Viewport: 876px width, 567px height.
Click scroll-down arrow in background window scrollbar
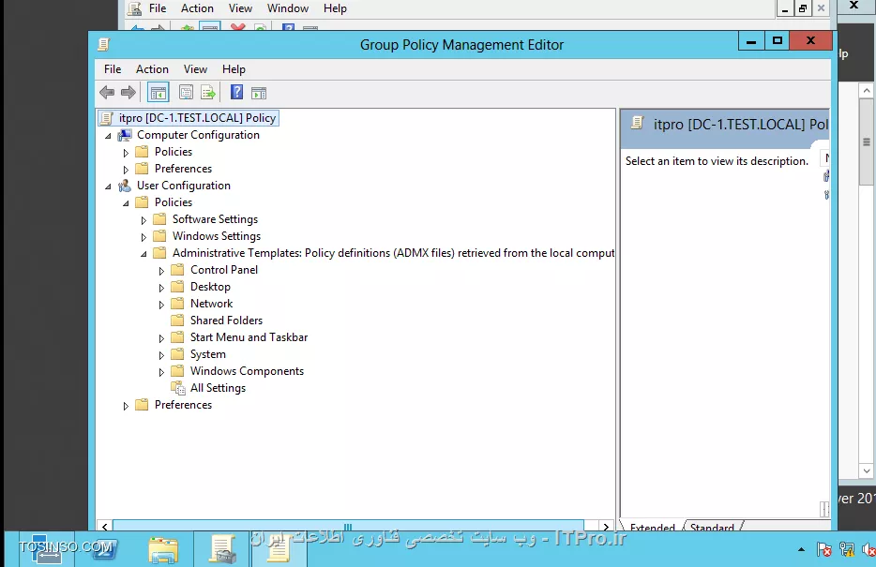point(867,471)
